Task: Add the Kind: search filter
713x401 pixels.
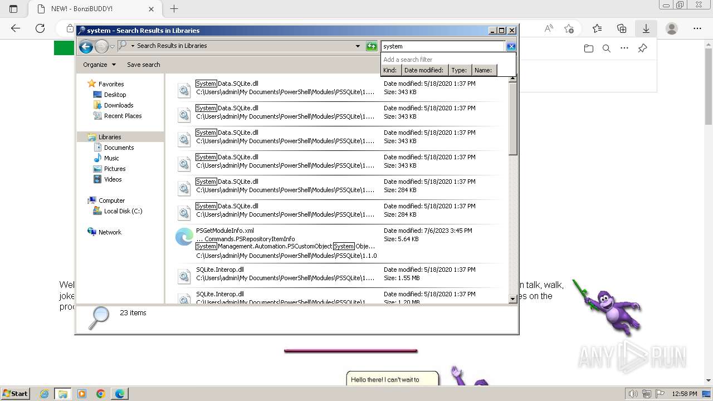Action: click(x=390, y=70)
